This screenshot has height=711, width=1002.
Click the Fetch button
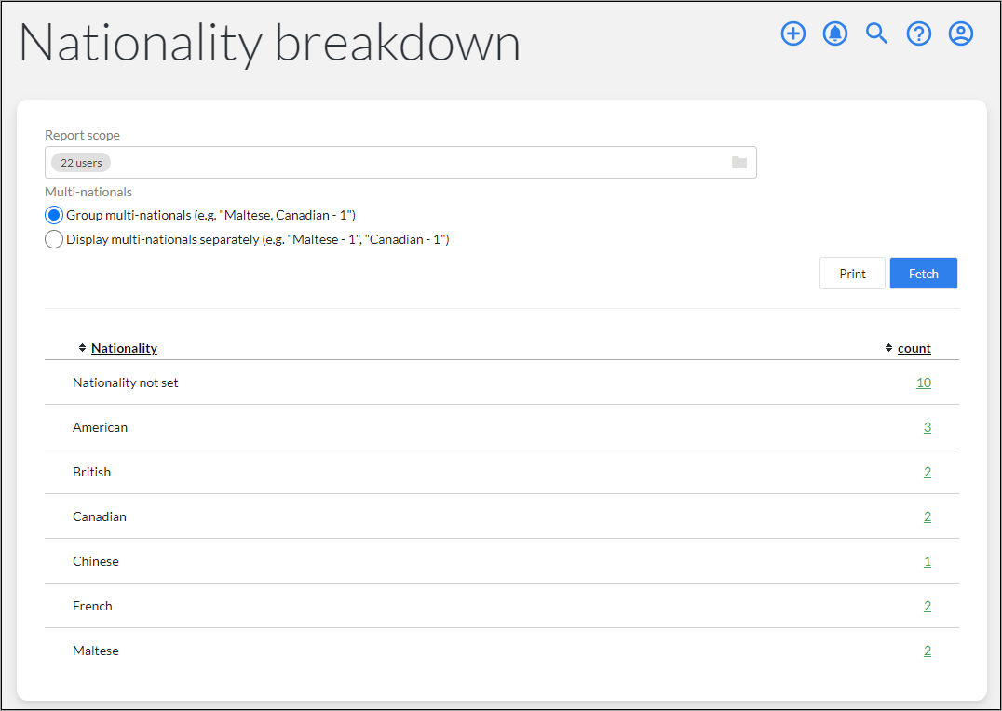924,274
